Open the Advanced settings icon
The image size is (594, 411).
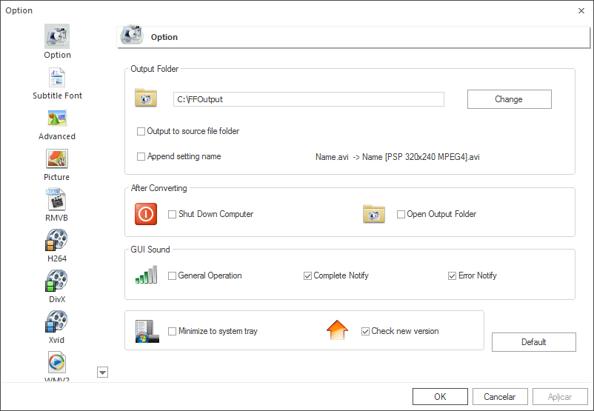57,118
